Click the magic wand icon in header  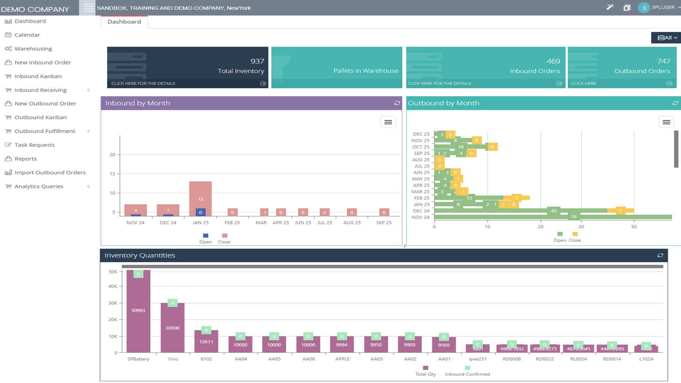[610, 7]
